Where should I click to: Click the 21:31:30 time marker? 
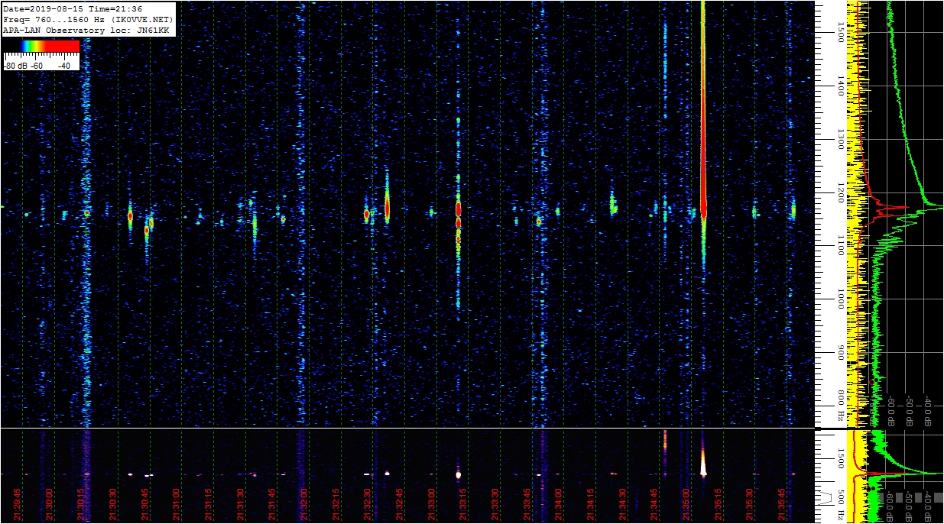point(242,505)
